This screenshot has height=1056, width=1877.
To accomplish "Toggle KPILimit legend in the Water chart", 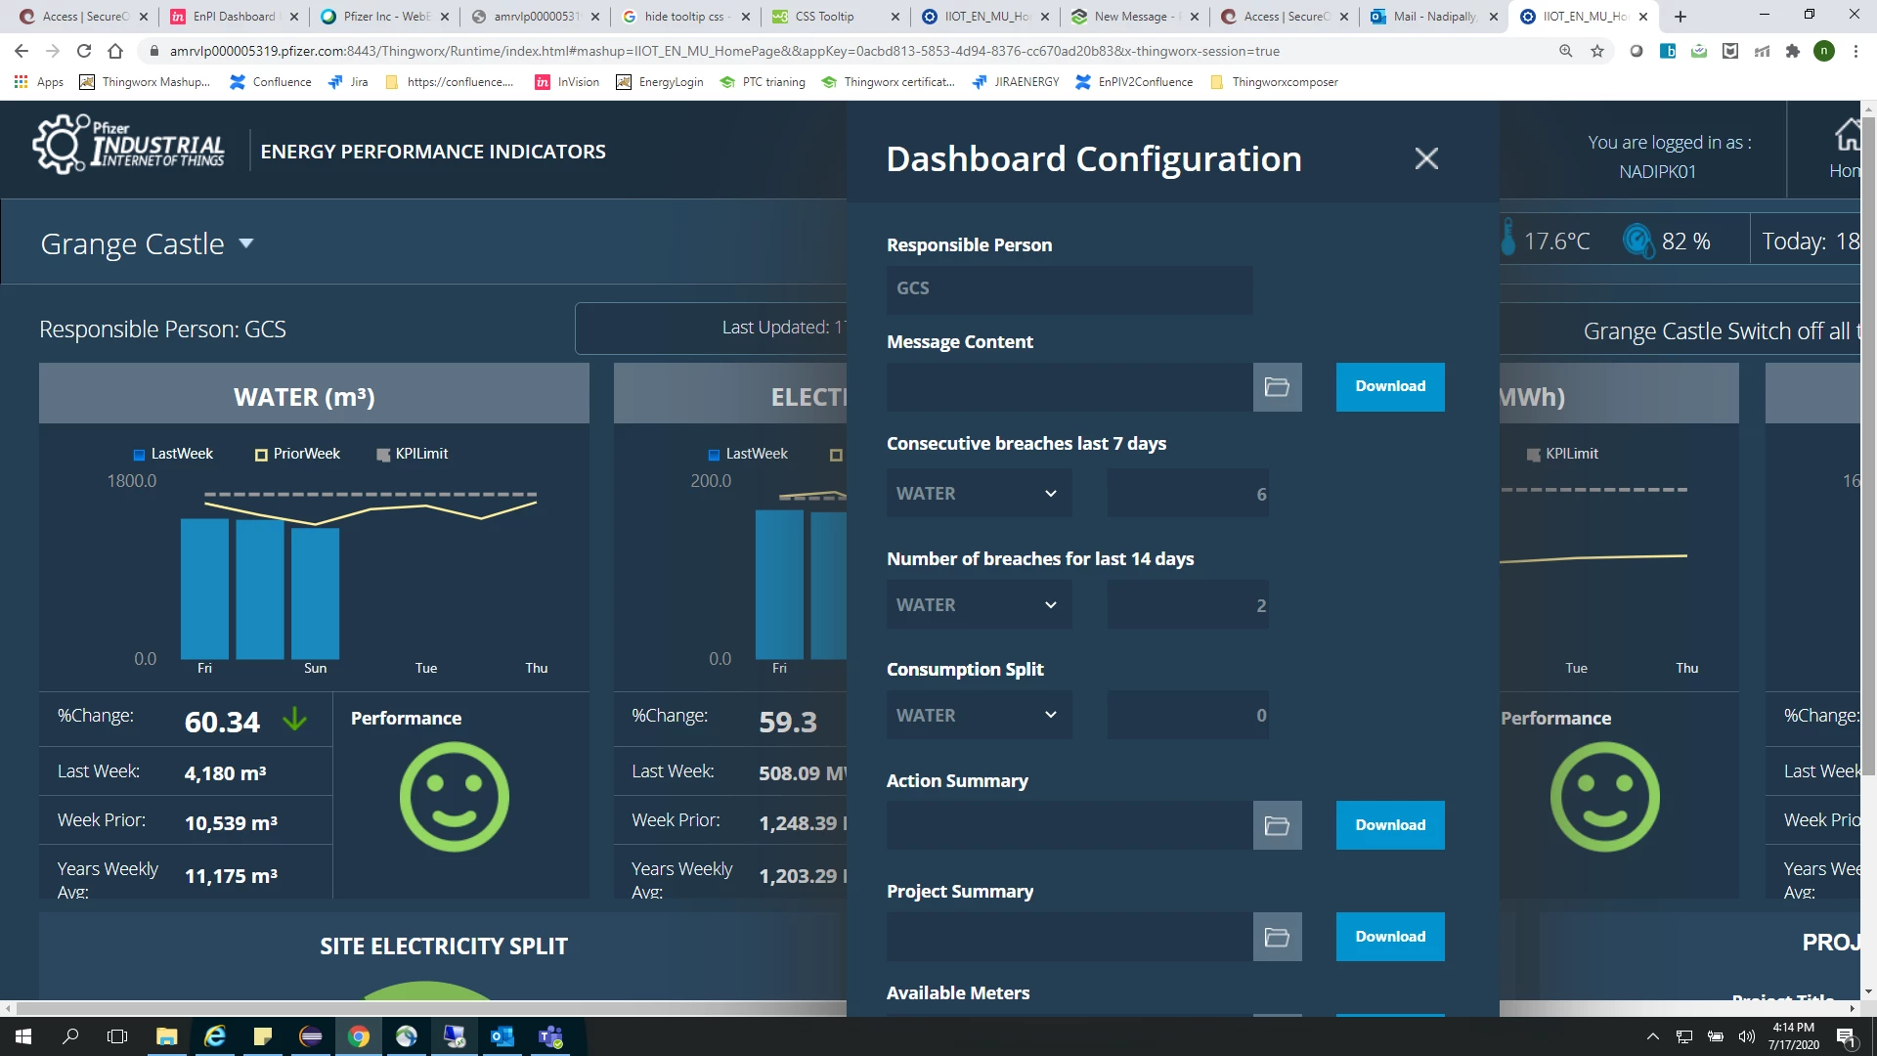I will tap(413, 454).
